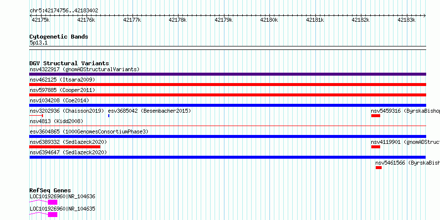440x220 pixels.
Task: Open variant label nsv5461566 (ByrskaBish…)
Action: pos(408,163)
